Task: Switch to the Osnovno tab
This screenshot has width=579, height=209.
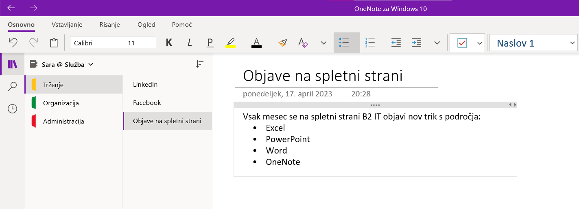Action: [x=21, y=25]
